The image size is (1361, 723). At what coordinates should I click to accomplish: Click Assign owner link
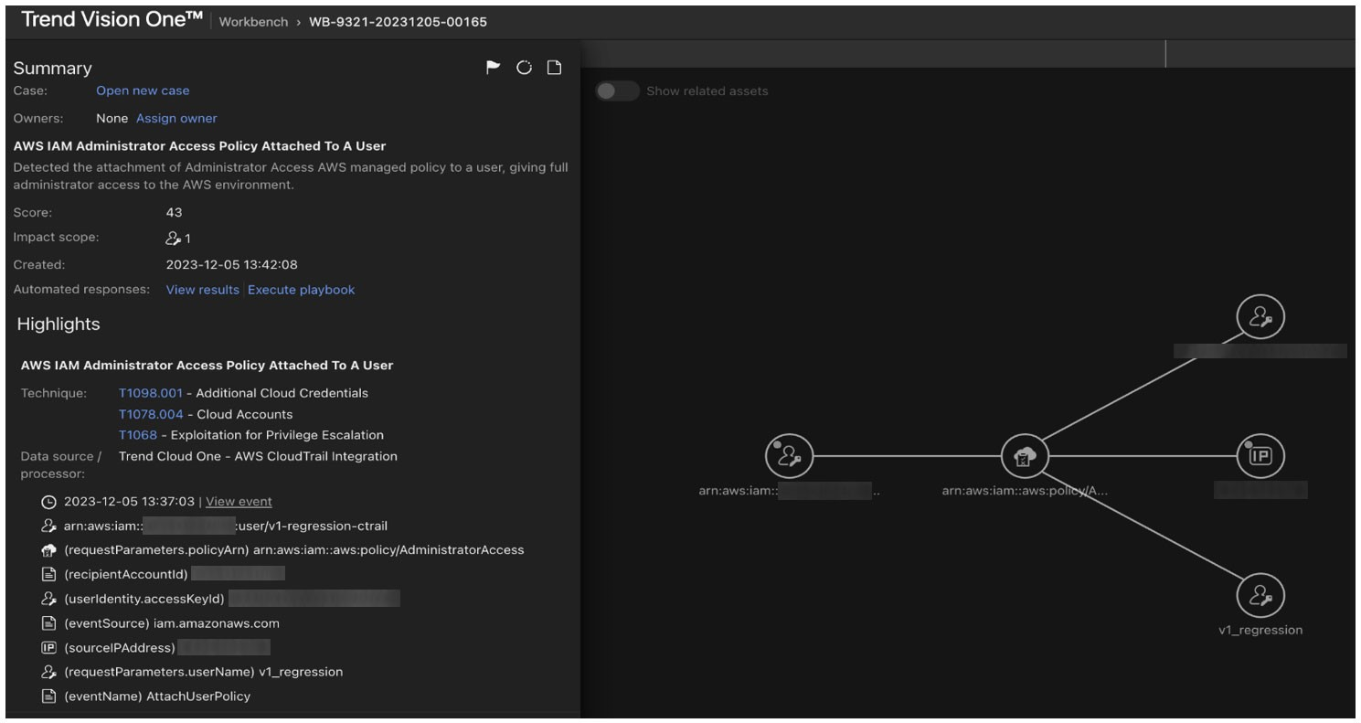tap(176, 118)
